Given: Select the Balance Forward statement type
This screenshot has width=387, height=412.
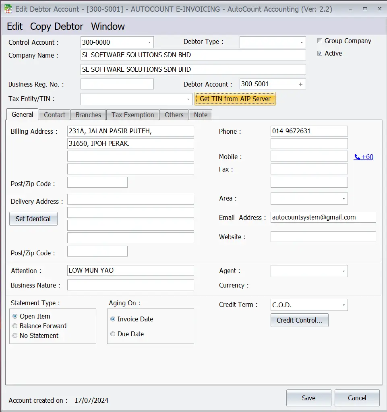Looking at the screenshot, I should (x=15, y=326).
